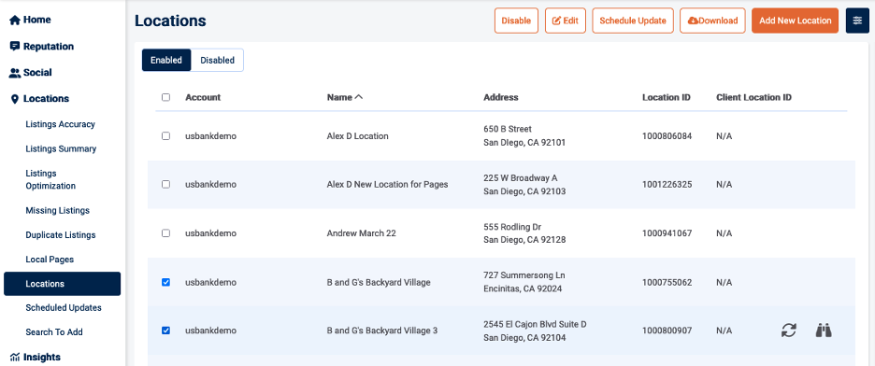
Task: Go to Listings Summary
Action: (x=61, y=148)
